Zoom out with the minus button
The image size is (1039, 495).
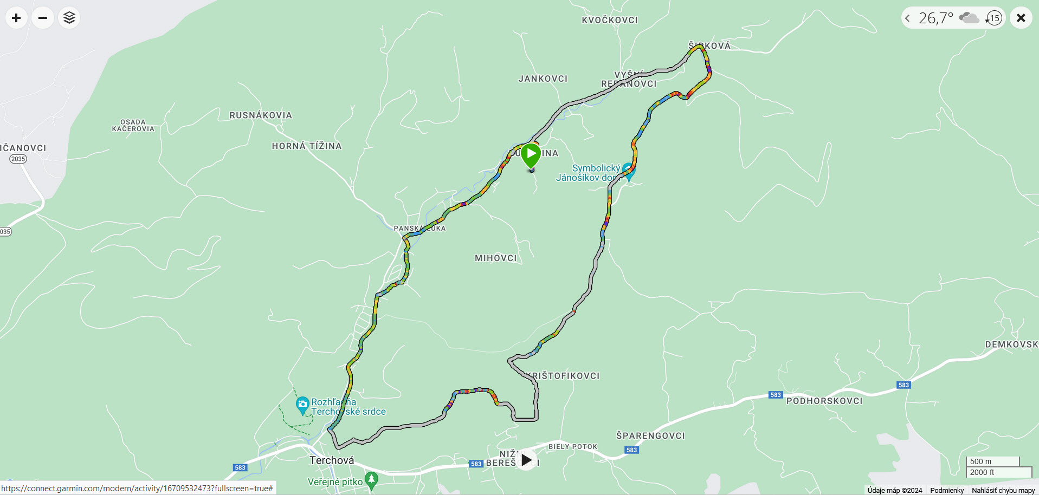point(43,18)
